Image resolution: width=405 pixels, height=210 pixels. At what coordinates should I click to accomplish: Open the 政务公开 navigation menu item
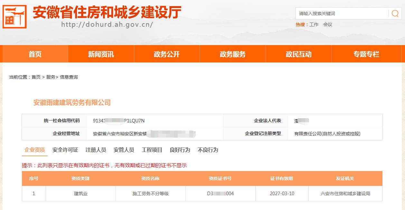pyautogui.click(x=167, y=54)
